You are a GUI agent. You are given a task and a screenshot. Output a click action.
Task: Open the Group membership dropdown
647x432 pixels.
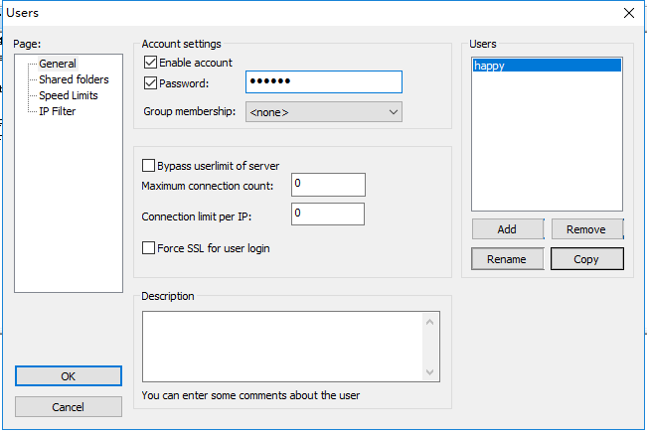click(x=323, y=112)
